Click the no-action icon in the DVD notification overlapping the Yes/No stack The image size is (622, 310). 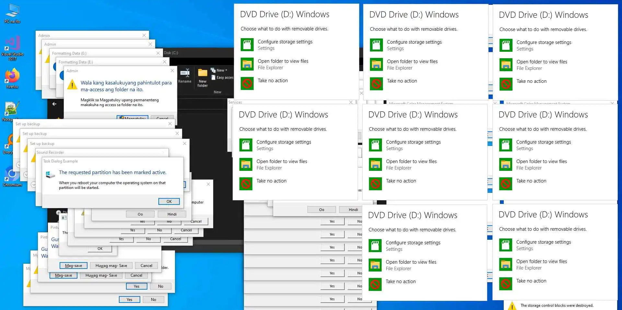tap(375, 285)
